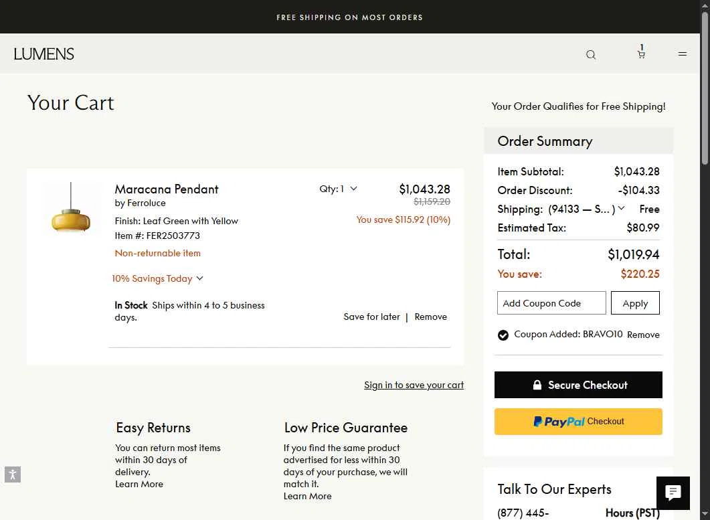The height and width of the screenshot is (520, 710).
Task: Open the Maracana Pendant product thumbnail
Action: pos(71,209)
